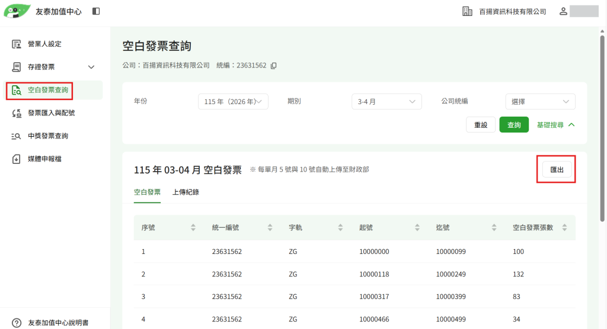Screen dimensions: 607x329
Task: Open the user account icon
Action: coord(563,12)
